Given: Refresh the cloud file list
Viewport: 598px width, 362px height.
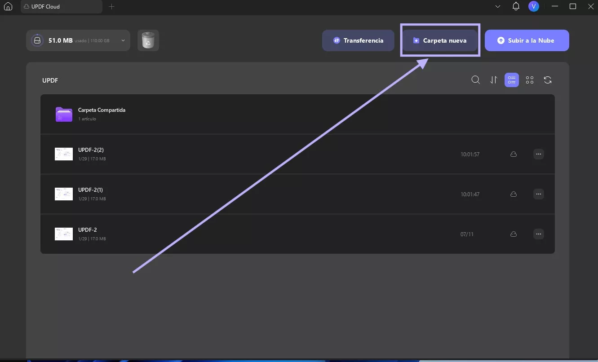Looking at the screenshot, I should tap(548, 80).
